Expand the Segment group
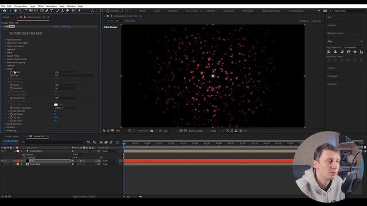The height and width of the screenshot is (206, 367). [x=5, y=50]
